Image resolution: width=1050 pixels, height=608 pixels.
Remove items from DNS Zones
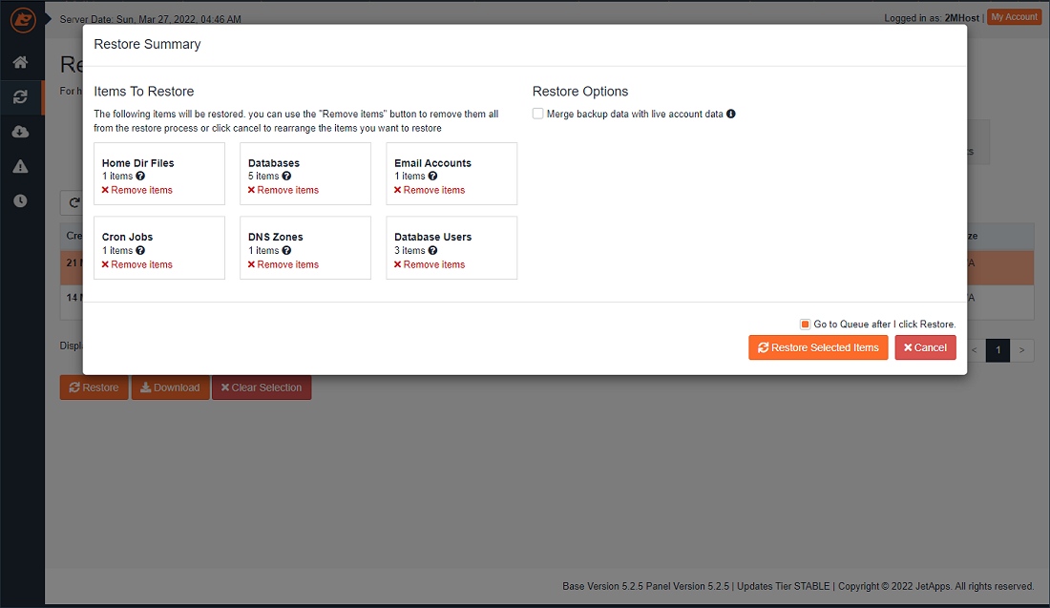tap(283, 264)
